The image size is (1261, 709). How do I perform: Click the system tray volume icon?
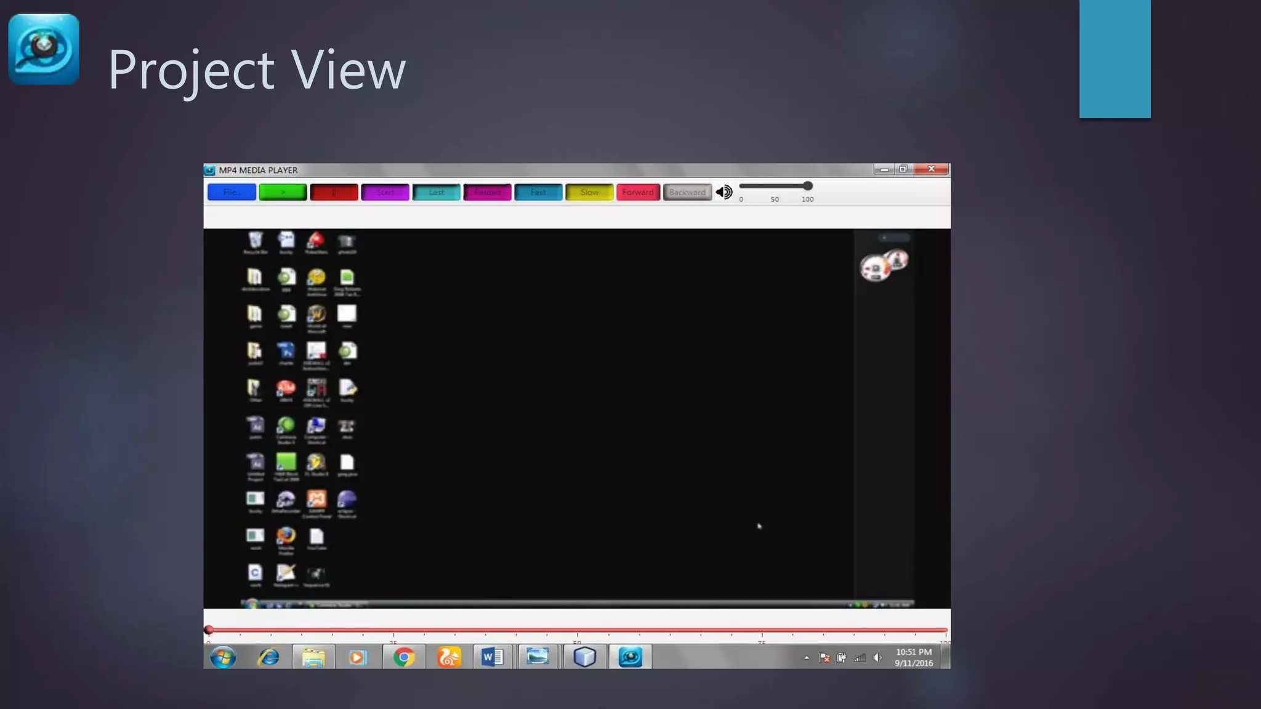click(x=877, y=658)
